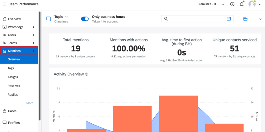Expand the blue chevron beside folder icon
The width and height of the screenshot is (265, 132).
click(260, 19)
